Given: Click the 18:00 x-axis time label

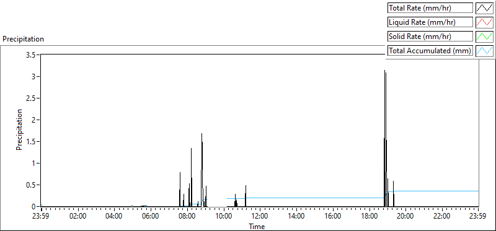Looking at the screenshot, I should click(369, 217).
